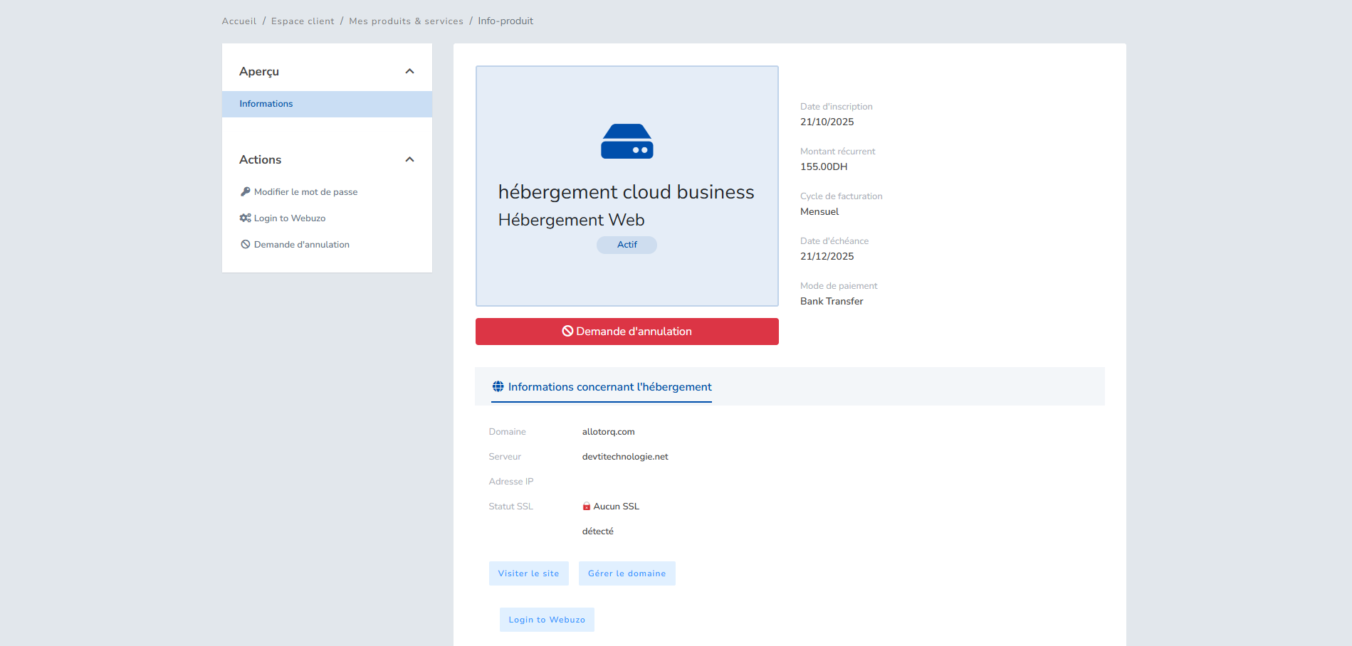Click the Actif status badge

tap(627, 245)
